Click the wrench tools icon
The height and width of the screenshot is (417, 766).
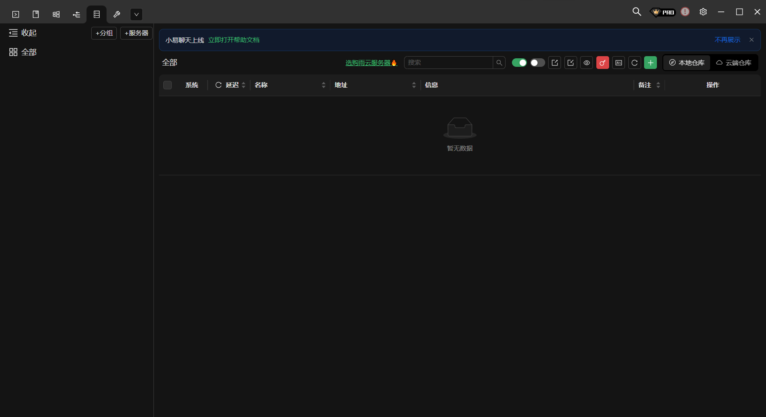tap(117, 14)
